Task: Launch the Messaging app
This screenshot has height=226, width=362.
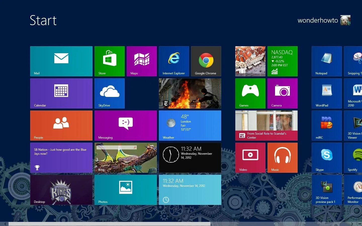Action: pos(126,126)
